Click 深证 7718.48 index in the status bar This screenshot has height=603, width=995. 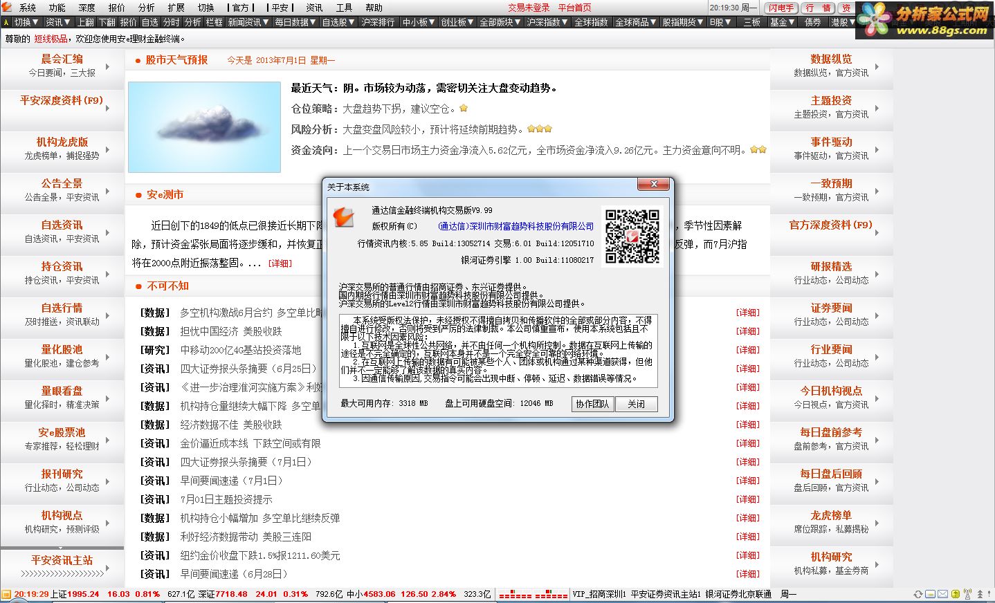(223, 595)
